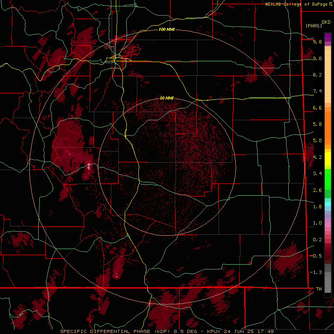Image resolution: width=334 pixels, height=334 pixels.
Task: Click the 0.2 scale value
Action: (x=317, y=240)
